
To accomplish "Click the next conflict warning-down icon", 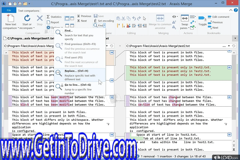I will coord(174,28).
